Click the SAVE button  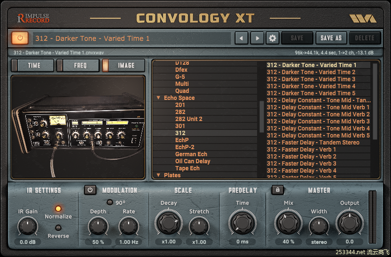(297, 38)
